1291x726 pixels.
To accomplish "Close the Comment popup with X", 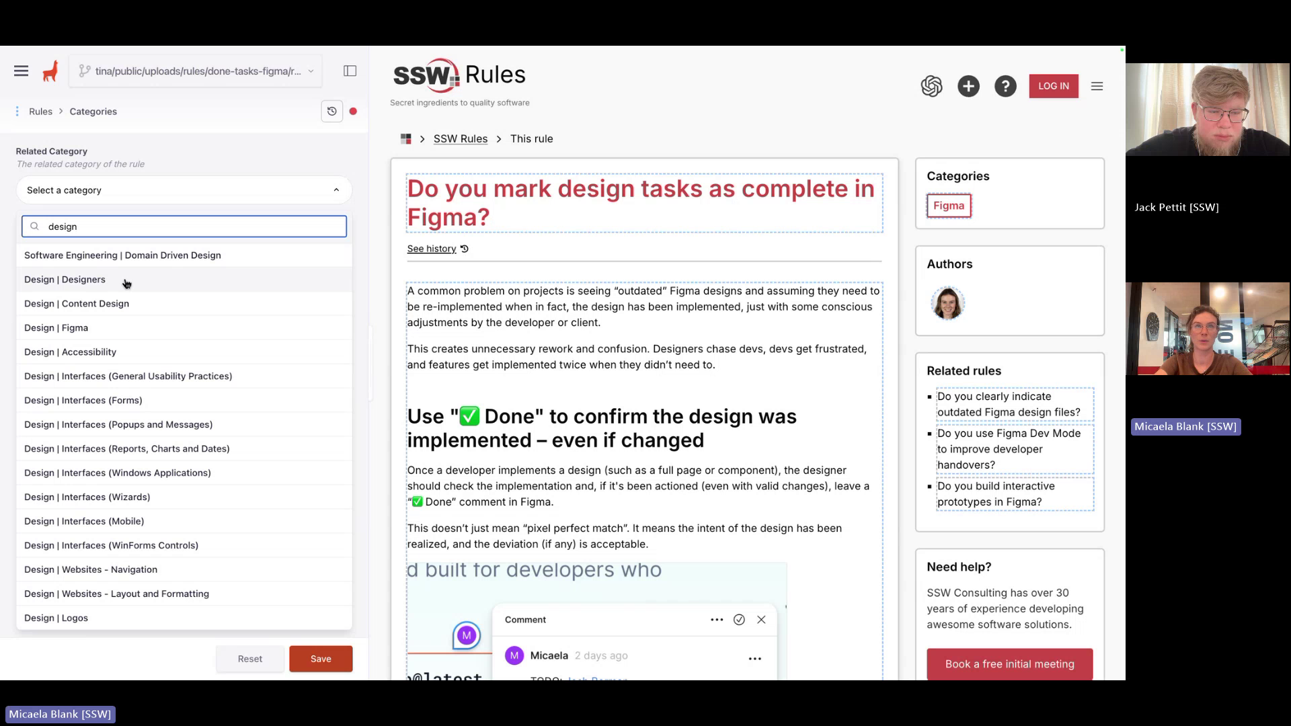I will coord(761,620).
